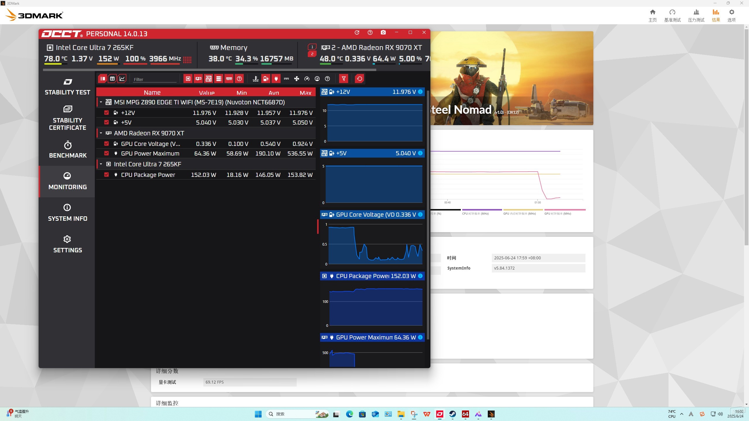Sort the table by Max column
Image resolution: width=749 pixels, height=421 pixels.
click(x=305, y=92)
